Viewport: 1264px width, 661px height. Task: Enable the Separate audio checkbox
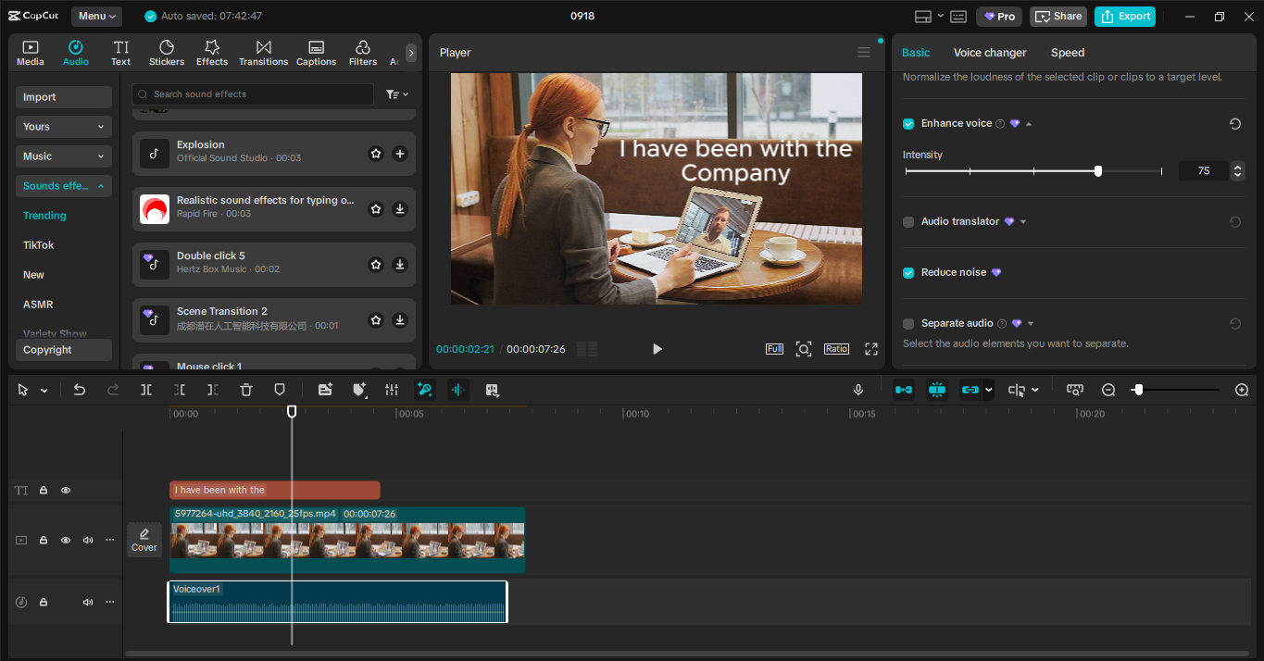point(908,323)
